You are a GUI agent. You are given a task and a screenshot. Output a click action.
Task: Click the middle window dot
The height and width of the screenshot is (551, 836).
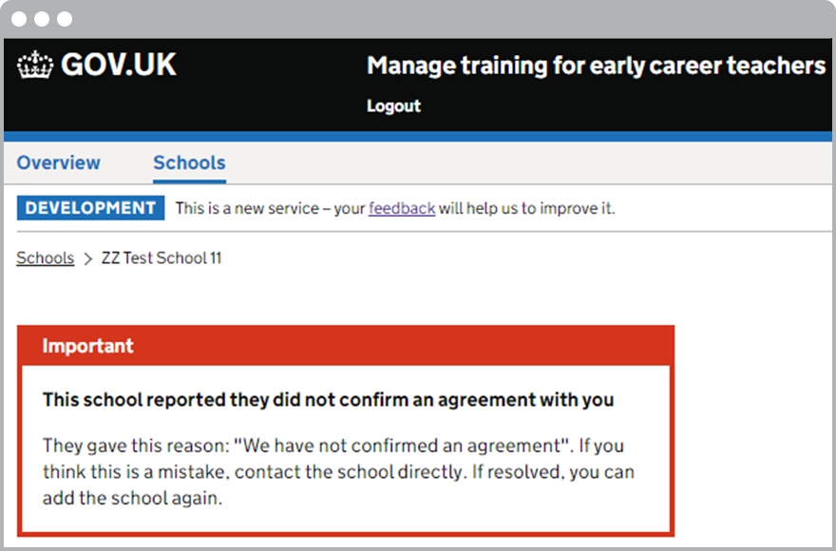[43, 19]
